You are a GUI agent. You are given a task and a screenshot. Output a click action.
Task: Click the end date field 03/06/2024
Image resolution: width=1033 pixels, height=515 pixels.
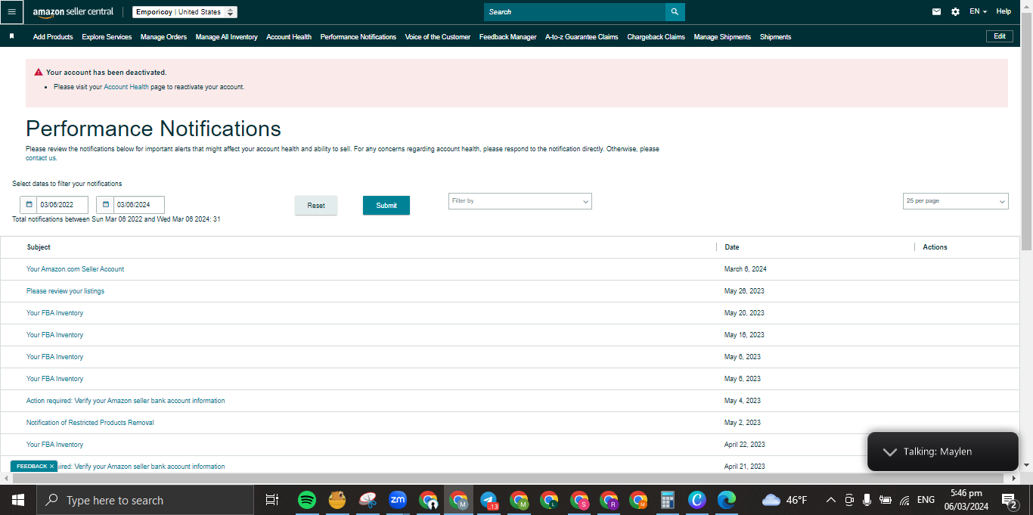(139, 205)
